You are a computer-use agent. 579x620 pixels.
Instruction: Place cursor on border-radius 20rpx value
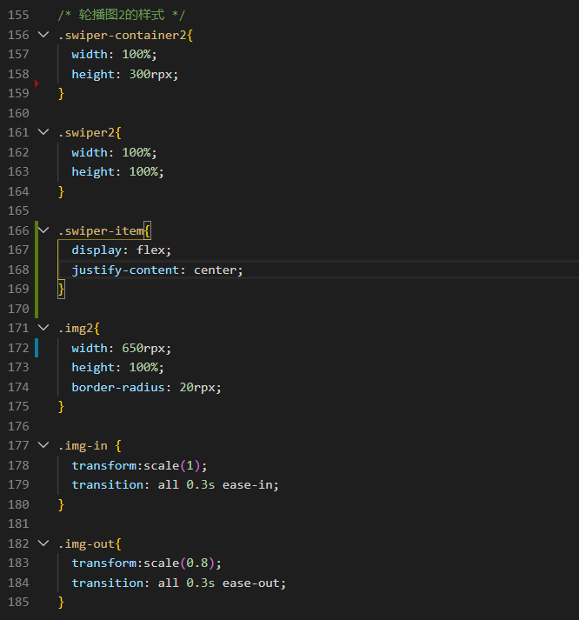[197, 387]
